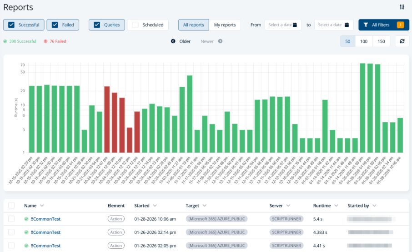Check the row checkbox for 01-26-2026 02:14 pm

point(11,232)
